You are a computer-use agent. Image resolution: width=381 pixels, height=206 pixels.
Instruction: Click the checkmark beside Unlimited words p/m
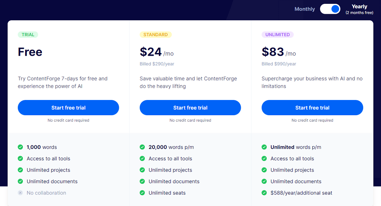(x=264, y=147)
